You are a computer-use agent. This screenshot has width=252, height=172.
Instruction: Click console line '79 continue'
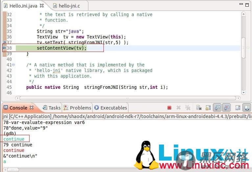(x=18, y=145)
